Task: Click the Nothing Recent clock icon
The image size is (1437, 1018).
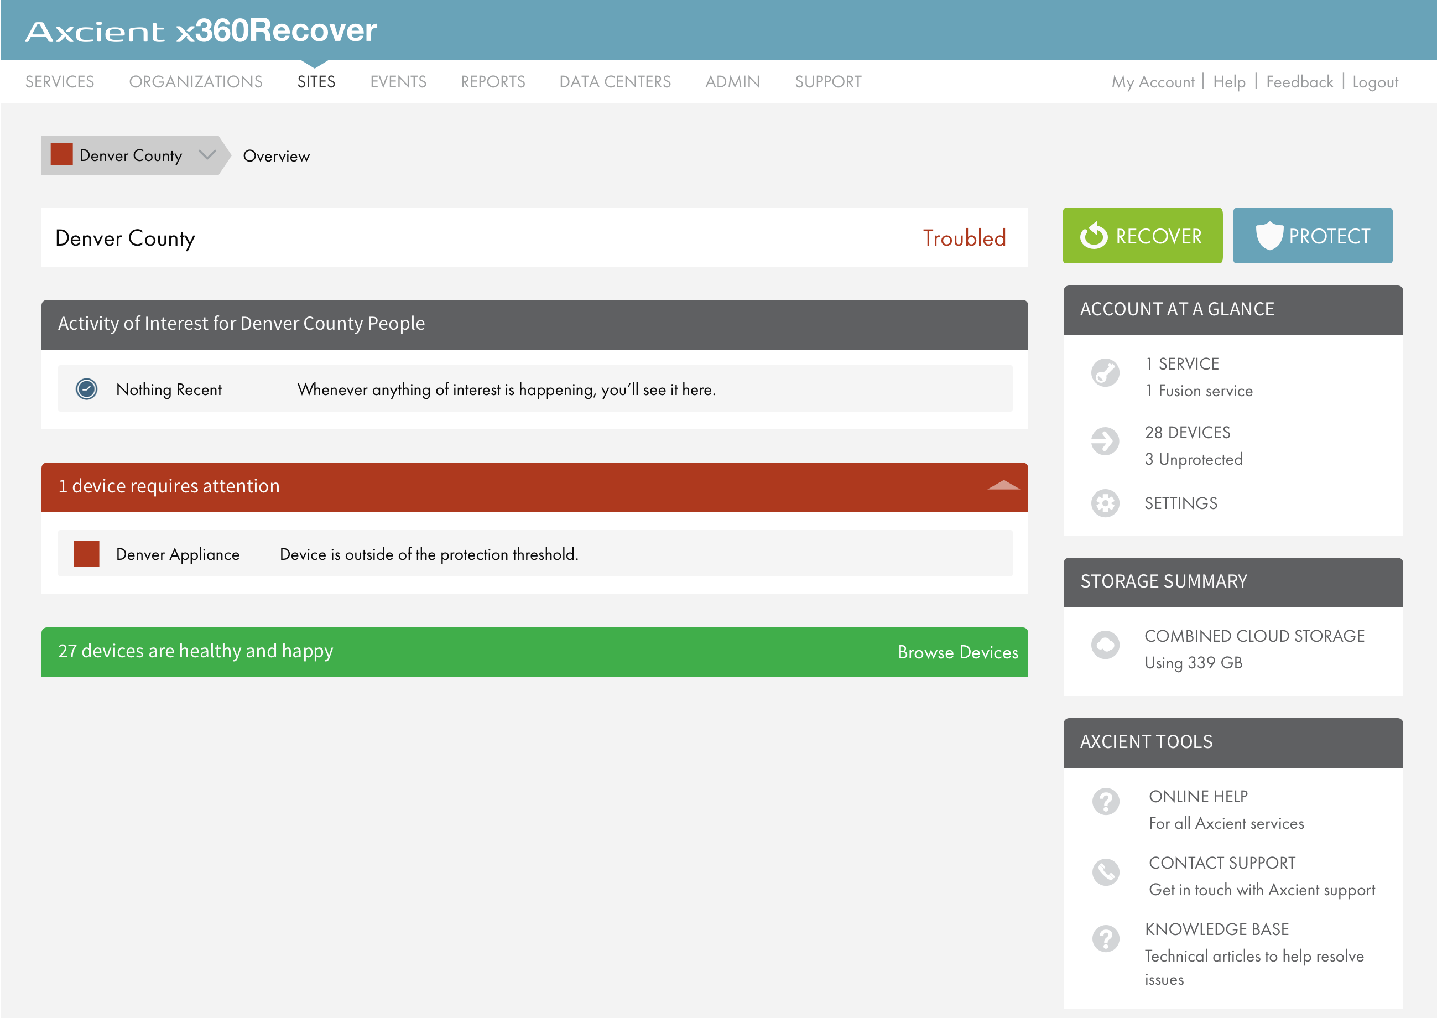Action: pyautogui.click(x=86, y=389)
